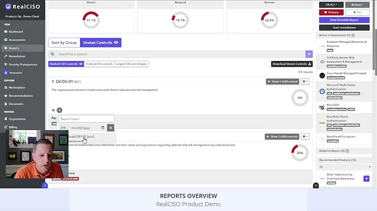
Task: Add Wizer Cybersecurity Training with plus button
Action: tap(366, 179)
